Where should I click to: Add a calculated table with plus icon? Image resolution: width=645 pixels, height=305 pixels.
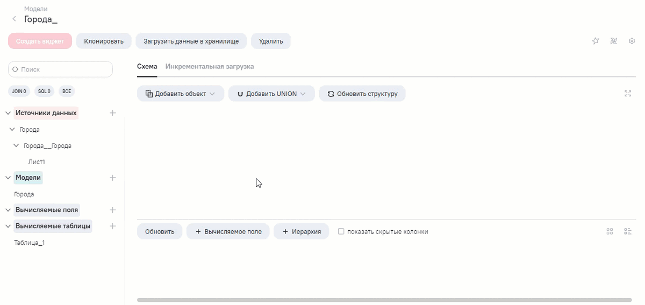click(x=113, y=226)
